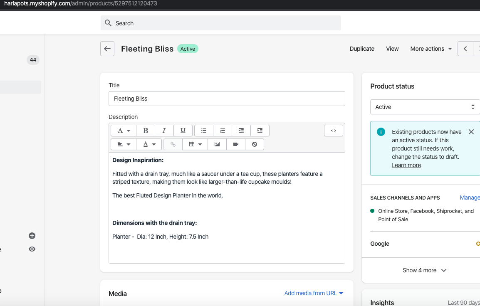Click inside the product Title field
Image resolution: width=480 pixels, height=306 pixels.
pyautogui.click(x=227, y=99)
